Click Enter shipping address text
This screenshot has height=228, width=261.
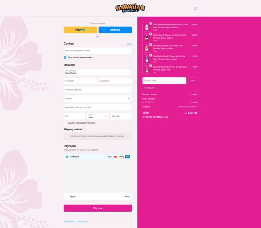pos(188,107)
